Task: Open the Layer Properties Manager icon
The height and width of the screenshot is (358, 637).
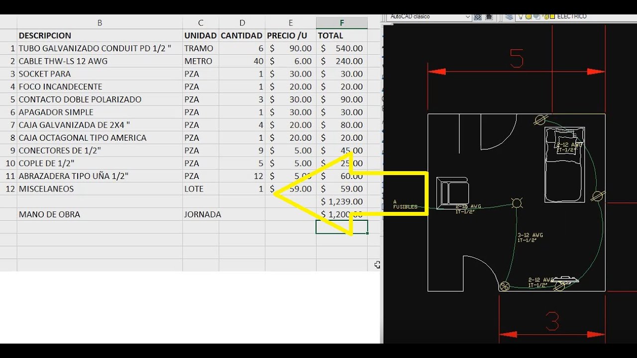Action: [x=509, y=16]
